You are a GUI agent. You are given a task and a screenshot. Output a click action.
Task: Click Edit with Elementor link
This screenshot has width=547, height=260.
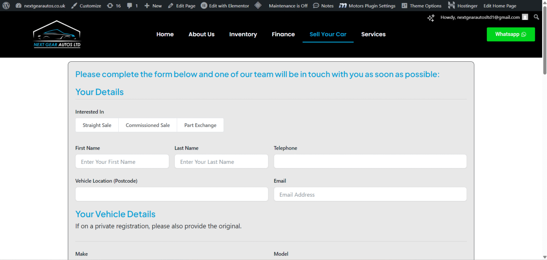tap(225, 6)
